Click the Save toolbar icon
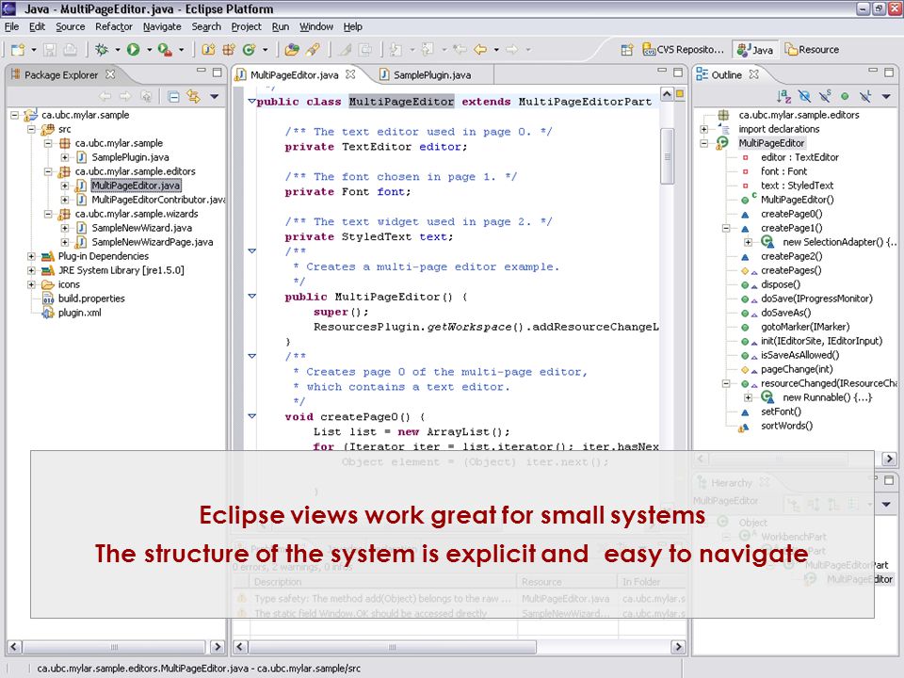Screen dimensions: 904x678 [x=50, y=50]
